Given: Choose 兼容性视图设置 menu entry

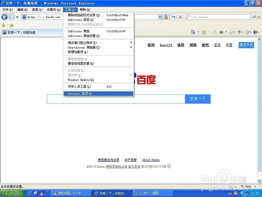Looking at the screenshot, I should coord(99,64).
